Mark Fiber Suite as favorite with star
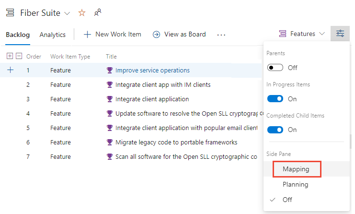The height and width of the screenshot is (214, 355). 82,12
